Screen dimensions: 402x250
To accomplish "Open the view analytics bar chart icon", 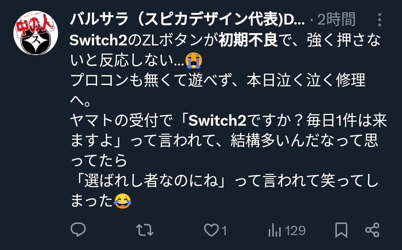I will pos(275,230).
